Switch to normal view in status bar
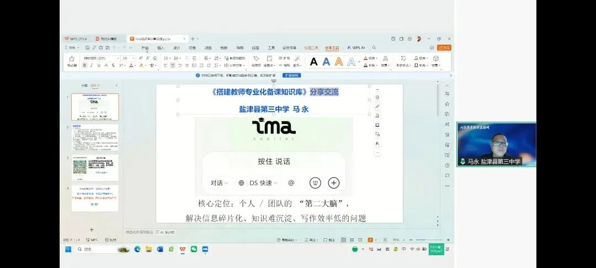This screenshot has width=596, height=268. (x=343, y=240)
